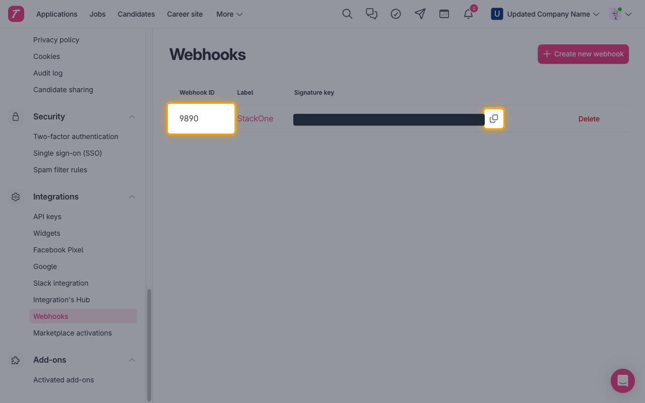
Task: Open the support chat bubble
Action: (x=623, y=381)
